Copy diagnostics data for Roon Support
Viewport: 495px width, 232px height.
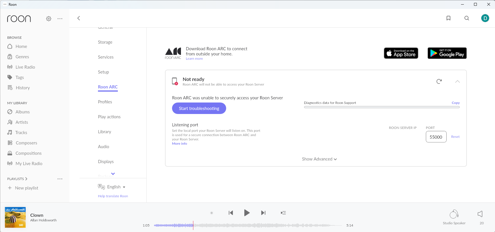tap(456, 103)
